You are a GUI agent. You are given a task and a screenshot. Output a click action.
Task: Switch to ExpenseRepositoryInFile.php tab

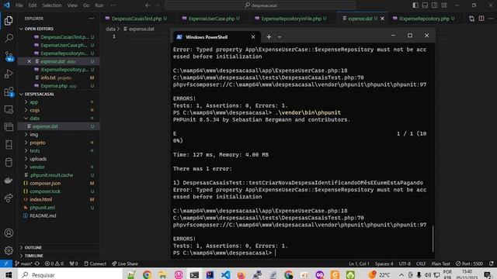(290, 19)
